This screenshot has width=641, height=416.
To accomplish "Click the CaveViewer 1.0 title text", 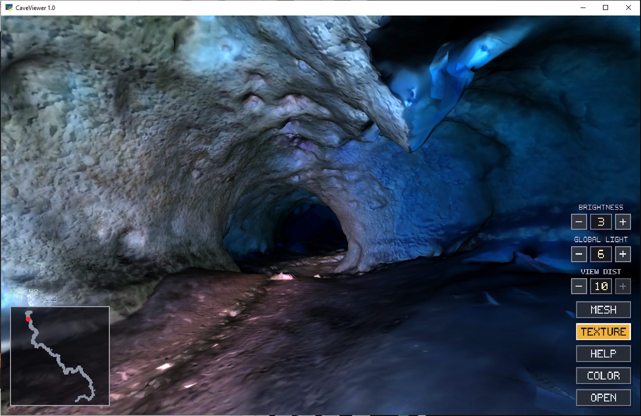I will click(36, 8).
